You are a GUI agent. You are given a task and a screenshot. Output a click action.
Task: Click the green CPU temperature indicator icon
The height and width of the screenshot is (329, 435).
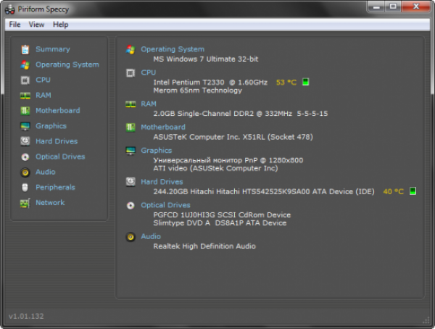[305, 82]
